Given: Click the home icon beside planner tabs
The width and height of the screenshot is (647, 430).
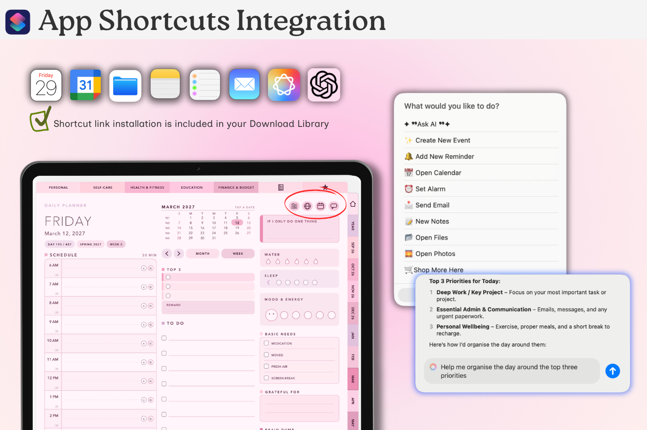Looking at the screenshot, I should (353, 204).
